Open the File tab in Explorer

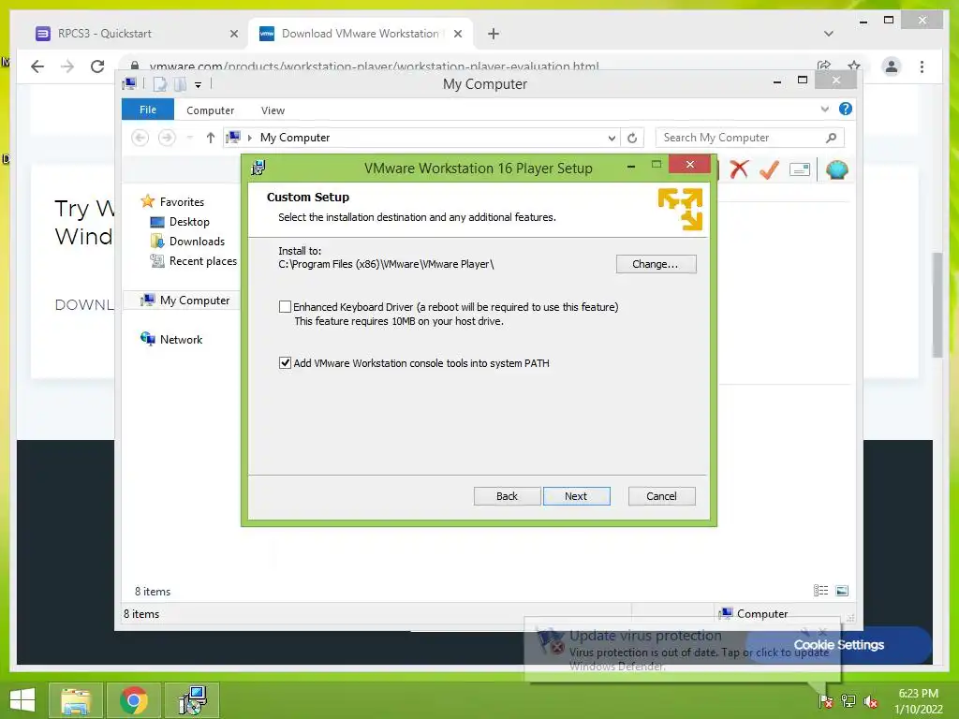(x=148, y=110)
